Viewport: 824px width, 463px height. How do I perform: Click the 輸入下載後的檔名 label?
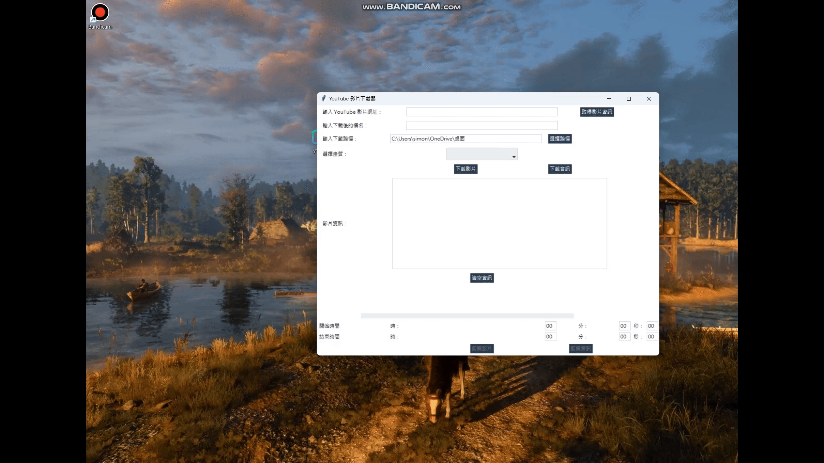point(345,125)
